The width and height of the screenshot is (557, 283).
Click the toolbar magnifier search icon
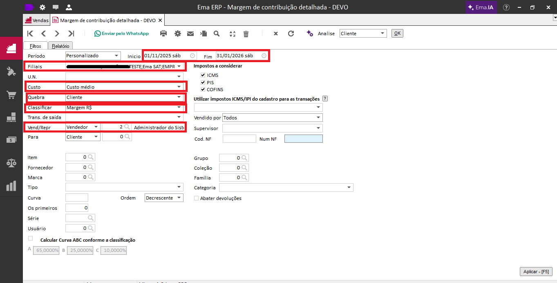[217, 34]
